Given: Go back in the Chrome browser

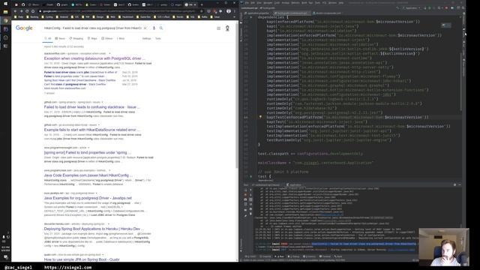Looking at the screenshot, I should point(15,11).
